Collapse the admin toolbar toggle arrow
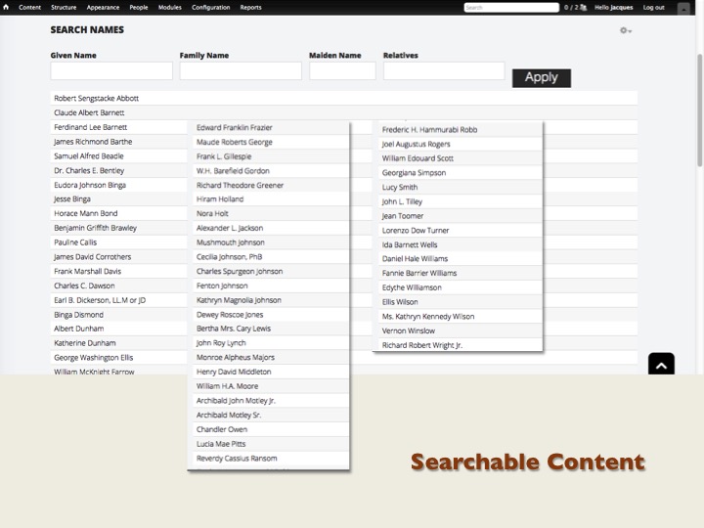Screen dimensions: 704x528 (x=683, y=7)
